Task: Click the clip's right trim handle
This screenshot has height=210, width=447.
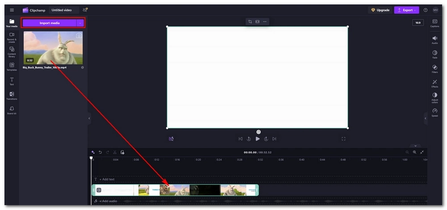Action: pyautogui.click(x=257, y=190)
